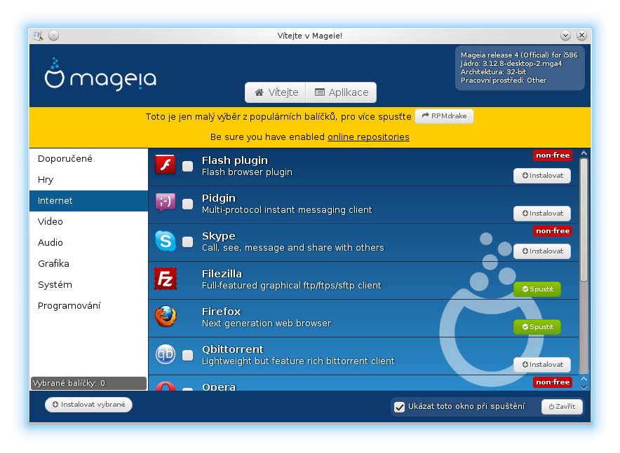Select the Programování category
Screen dimensions: 620x453
click(88, 306)
